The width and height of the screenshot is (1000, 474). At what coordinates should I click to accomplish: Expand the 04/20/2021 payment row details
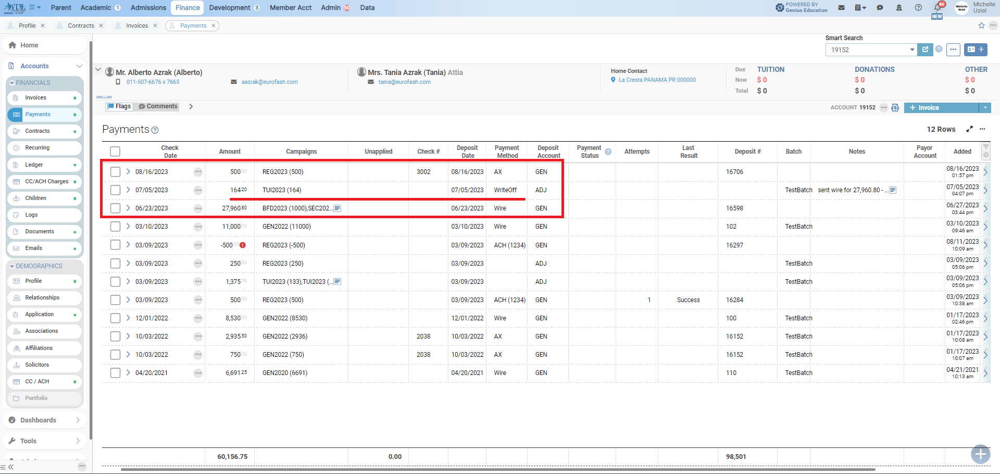pos(128,372)
